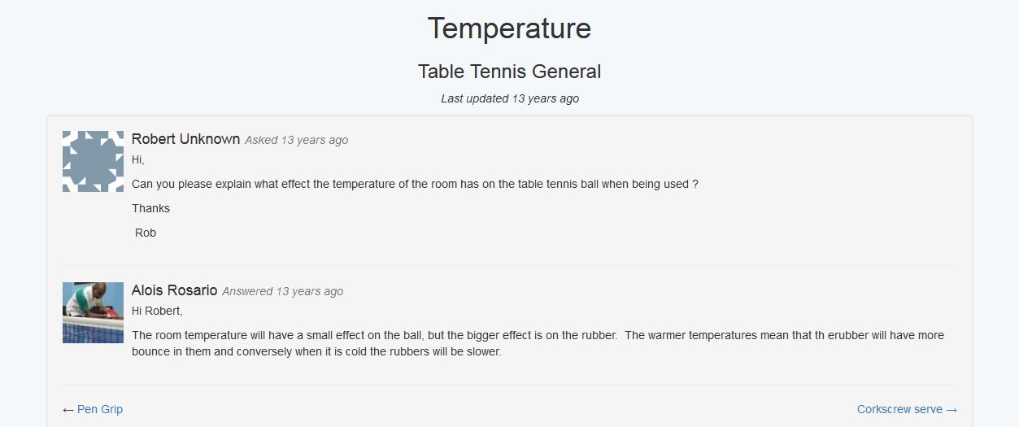Click Alois Rosario's profile photo
The image size is (1019, 427).
click(x=93, y=312)
